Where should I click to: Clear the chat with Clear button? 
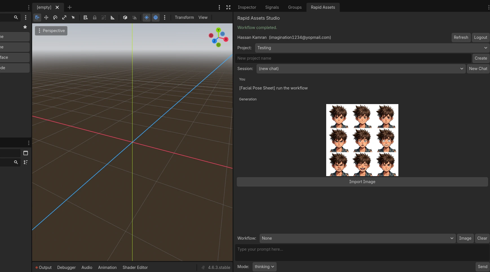pos(482,238)
